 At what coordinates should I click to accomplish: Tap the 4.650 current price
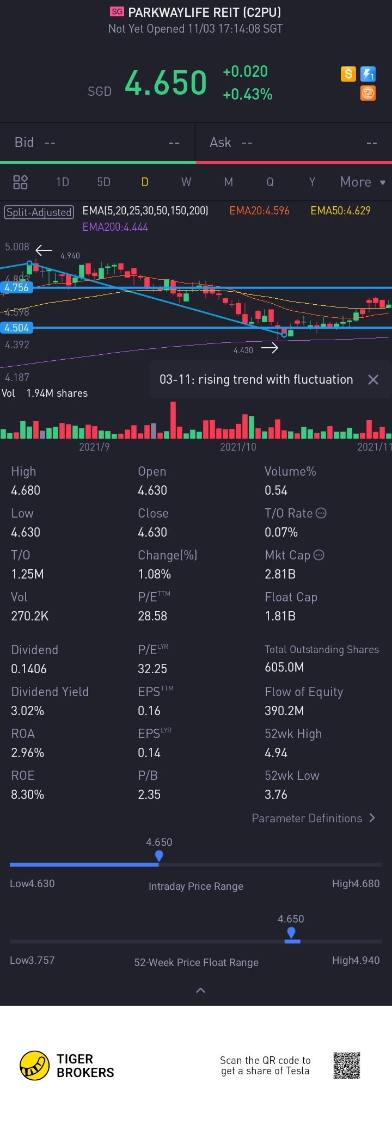pos(166,83)
